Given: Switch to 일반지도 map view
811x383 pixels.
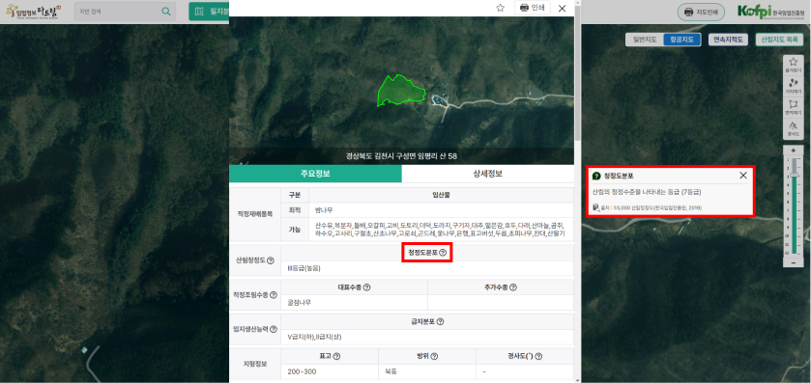Looking at the screenshot, I should 645,40.
